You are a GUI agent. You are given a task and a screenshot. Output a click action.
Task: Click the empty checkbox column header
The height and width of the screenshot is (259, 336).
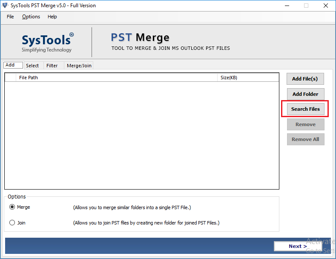pyautogui.click(x=10, y=78)
